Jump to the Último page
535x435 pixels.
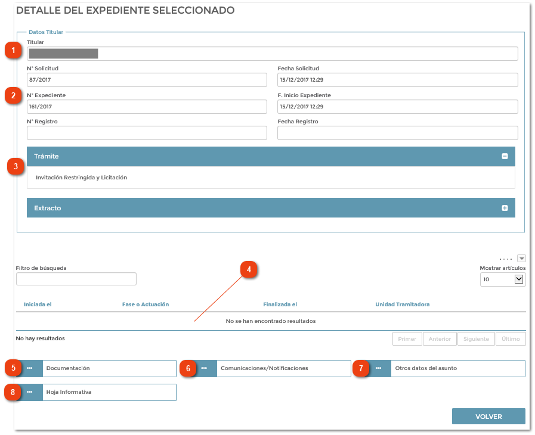[x=510, y=338]
